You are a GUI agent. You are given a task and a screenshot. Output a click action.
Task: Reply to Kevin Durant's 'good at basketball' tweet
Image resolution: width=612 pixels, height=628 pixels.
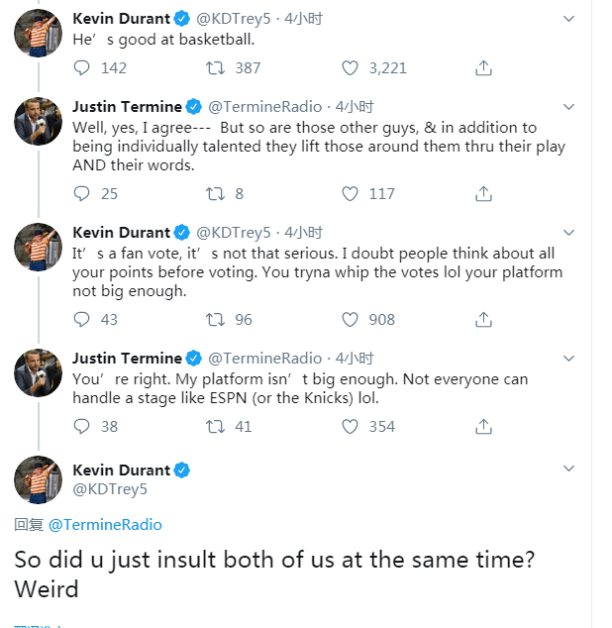83,68
